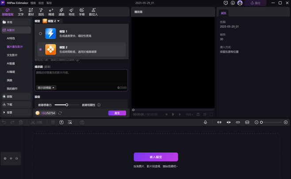291x179 pixels.
Task: Open AI轉場 in the sidebar
Action: (x=11, y=72)
